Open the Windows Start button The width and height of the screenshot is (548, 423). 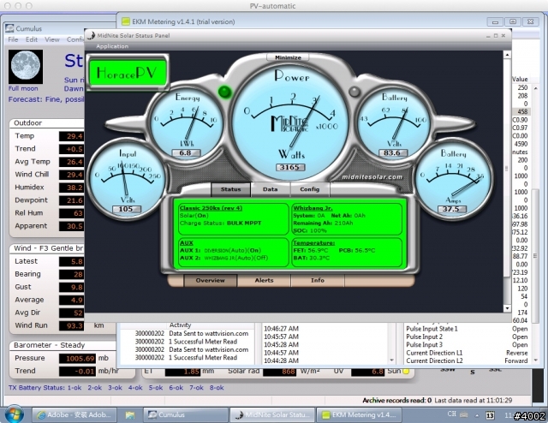coord(13,414)
